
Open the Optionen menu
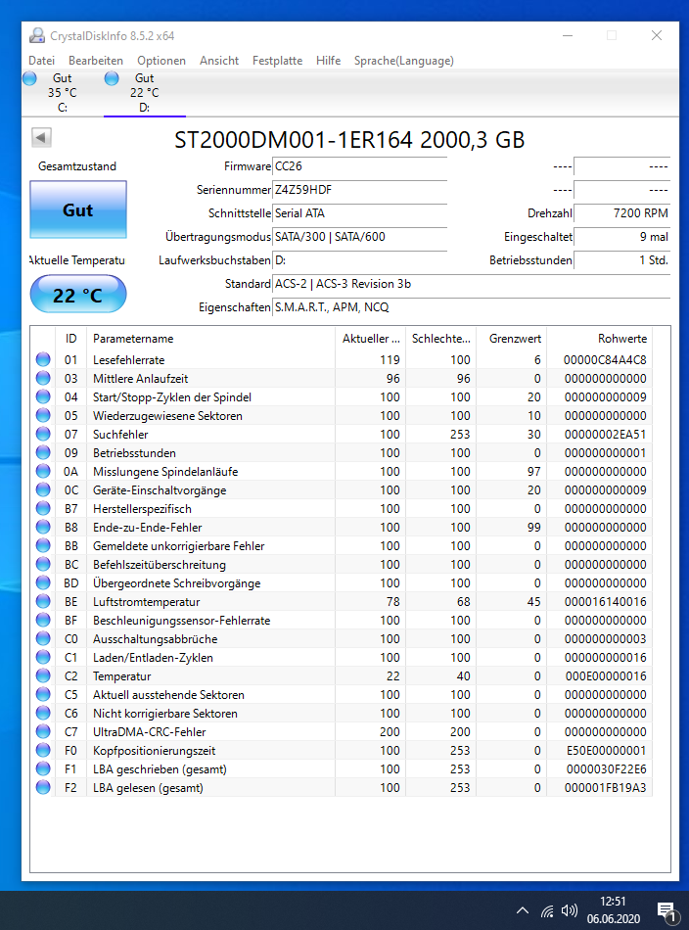click(x=161, y=61)
